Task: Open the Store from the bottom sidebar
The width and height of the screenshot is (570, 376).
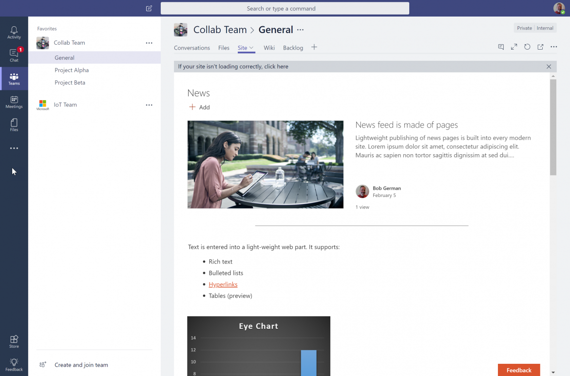Action: (x=14, y=340)
